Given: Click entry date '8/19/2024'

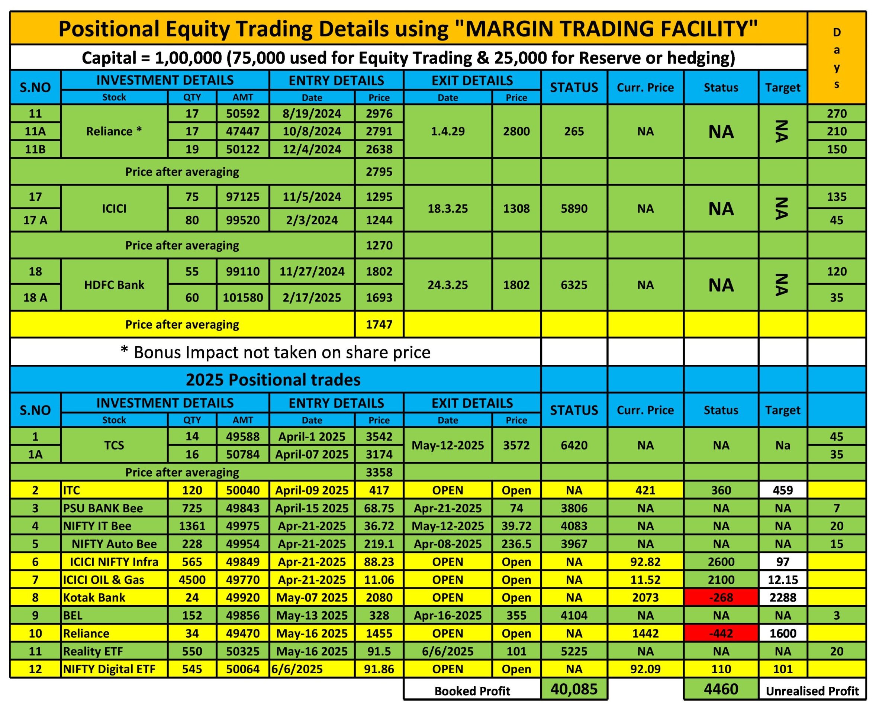Looking at the screenshot, I should tap(312, 113).
